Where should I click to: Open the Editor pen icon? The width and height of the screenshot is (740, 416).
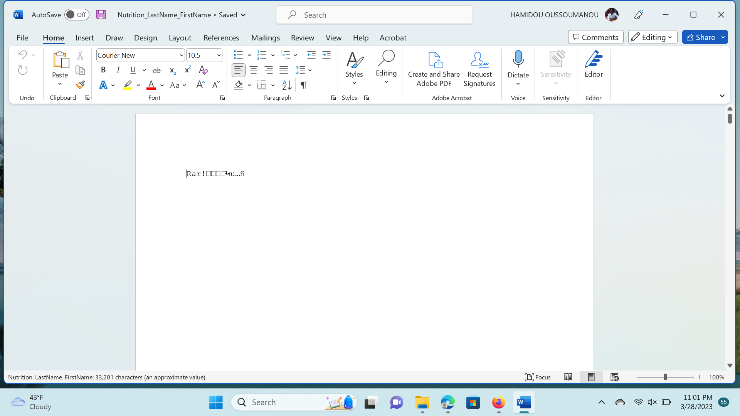[594, 60]
